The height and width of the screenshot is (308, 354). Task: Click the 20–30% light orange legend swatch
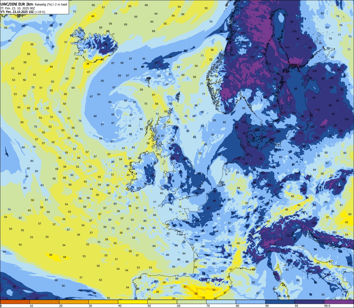coord(74,302)
